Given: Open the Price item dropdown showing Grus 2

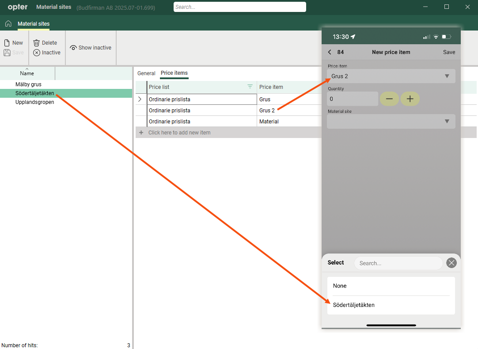Looking at the screenshot, I should click(391, 76).
